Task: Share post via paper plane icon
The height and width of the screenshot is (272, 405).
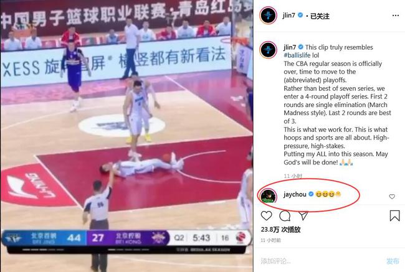Action: 303,215
